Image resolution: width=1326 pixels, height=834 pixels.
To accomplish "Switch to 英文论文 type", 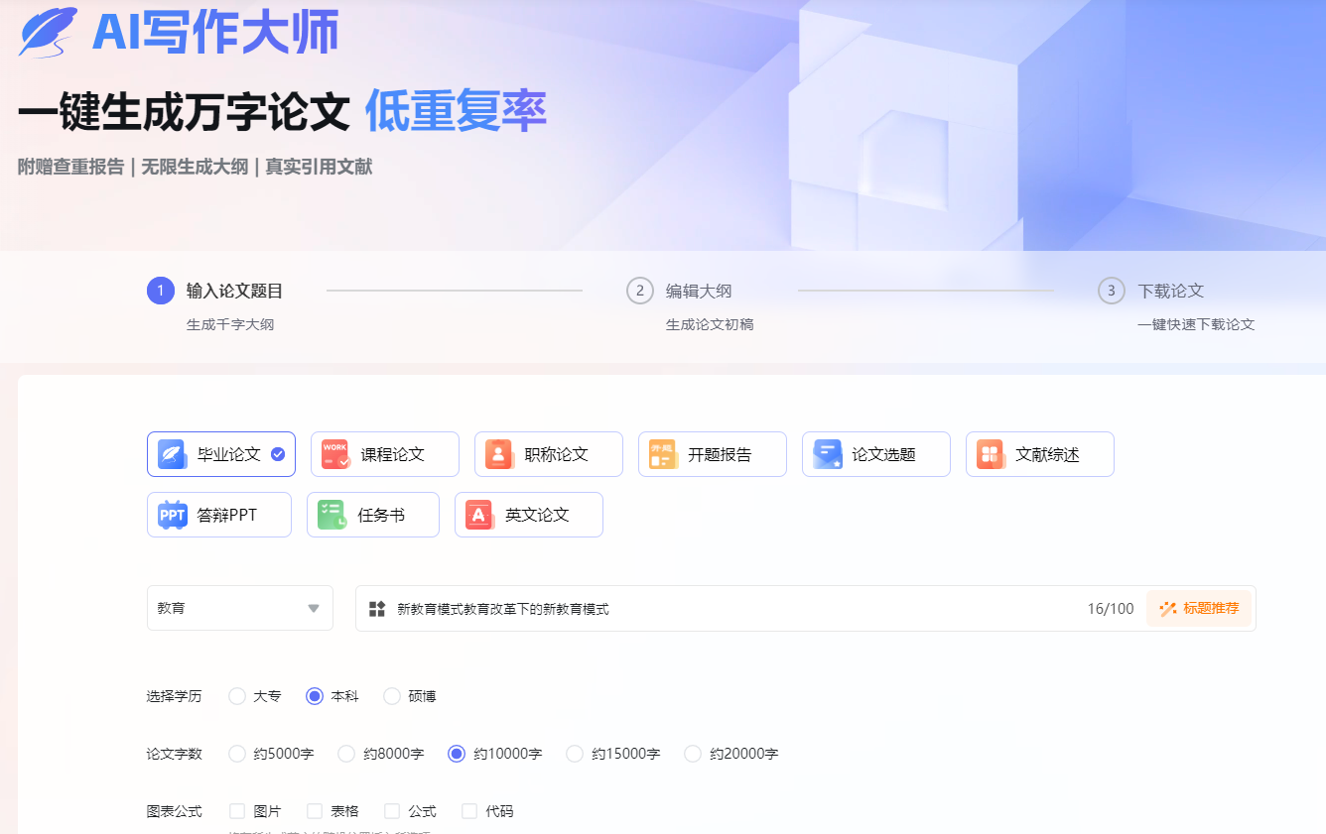I will pyautogui.click(x=529, y=515).
